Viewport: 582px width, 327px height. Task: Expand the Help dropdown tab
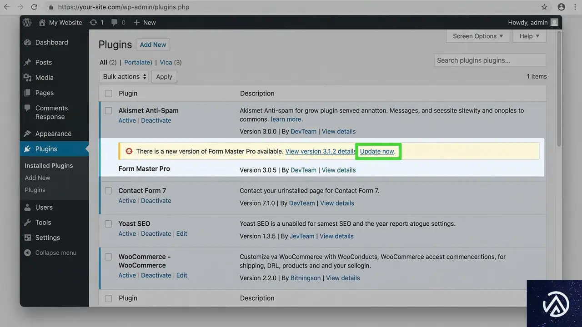coord(529,36)
